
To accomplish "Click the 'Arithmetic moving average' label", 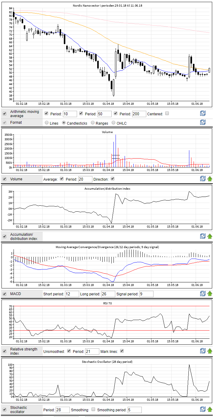I will tap(25, 114).
